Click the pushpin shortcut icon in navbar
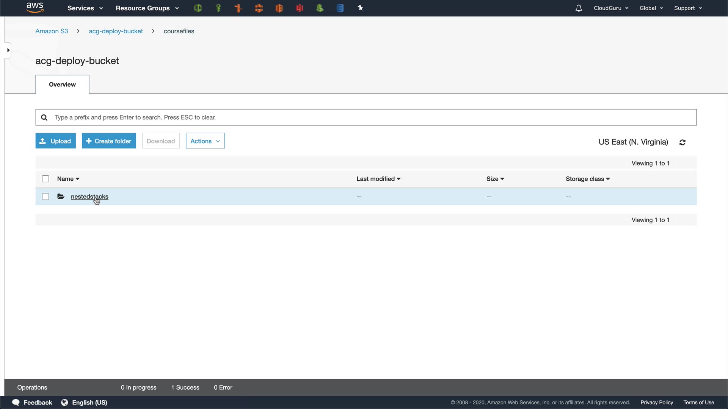Image resolution: width=728 pixels, height=409 pixels. (x=360, y=8)
